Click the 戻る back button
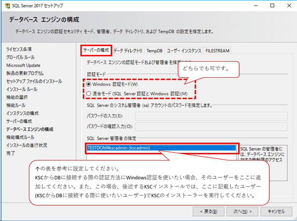This screenshot has width=297, height=221. point(208,211)
